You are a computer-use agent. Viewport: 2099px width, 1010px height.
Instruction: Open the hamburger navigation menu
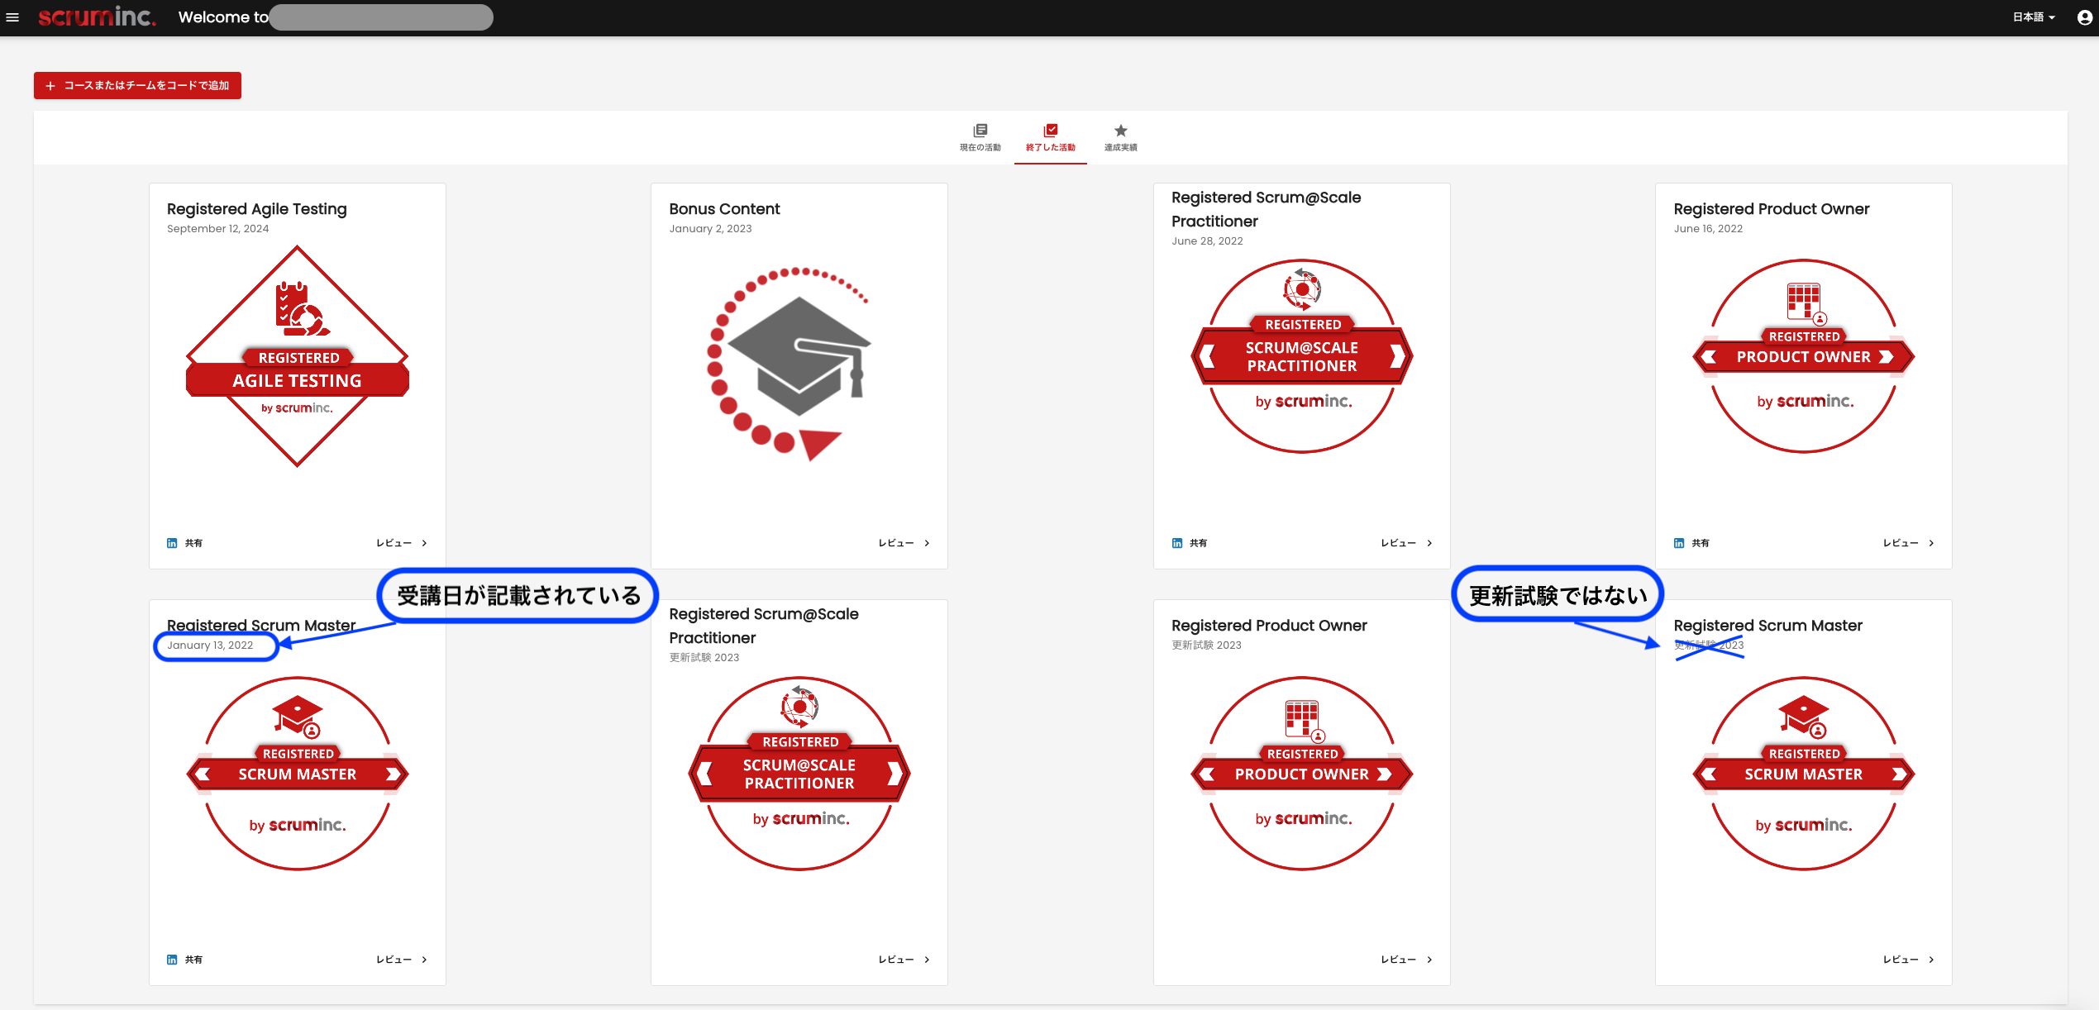click(x=12, y=17)
